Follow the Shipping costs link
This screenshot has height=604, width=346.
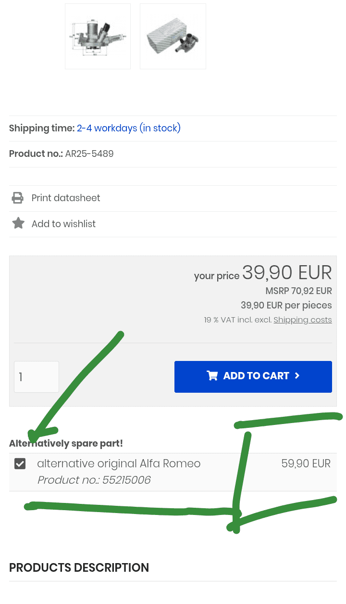pyautogui.click(x=303, y=320)
